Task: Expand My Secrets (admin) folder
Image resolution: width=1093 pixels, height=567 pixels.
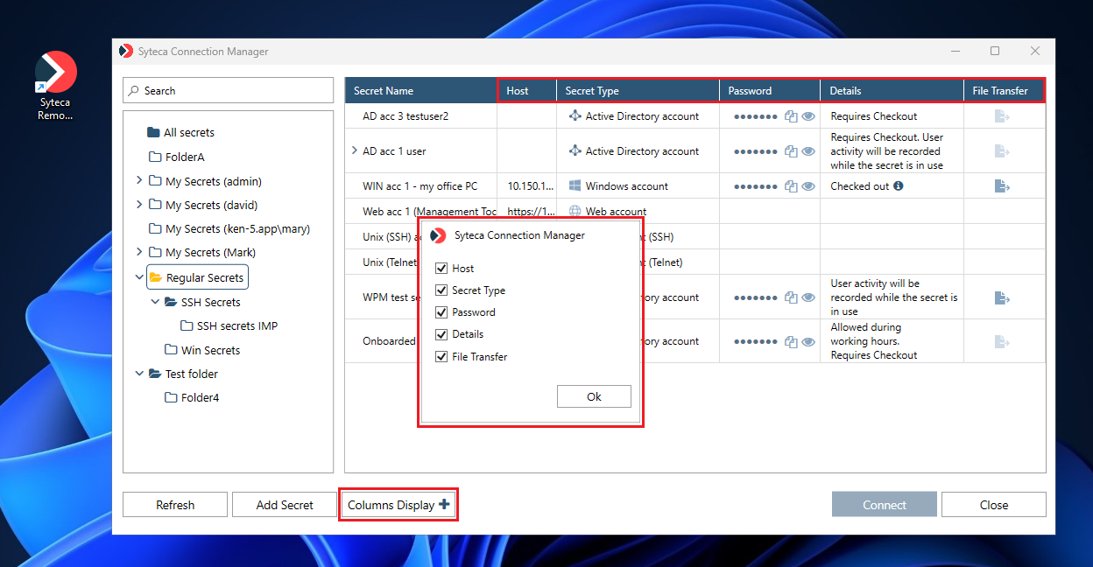Action: point(139,181)
